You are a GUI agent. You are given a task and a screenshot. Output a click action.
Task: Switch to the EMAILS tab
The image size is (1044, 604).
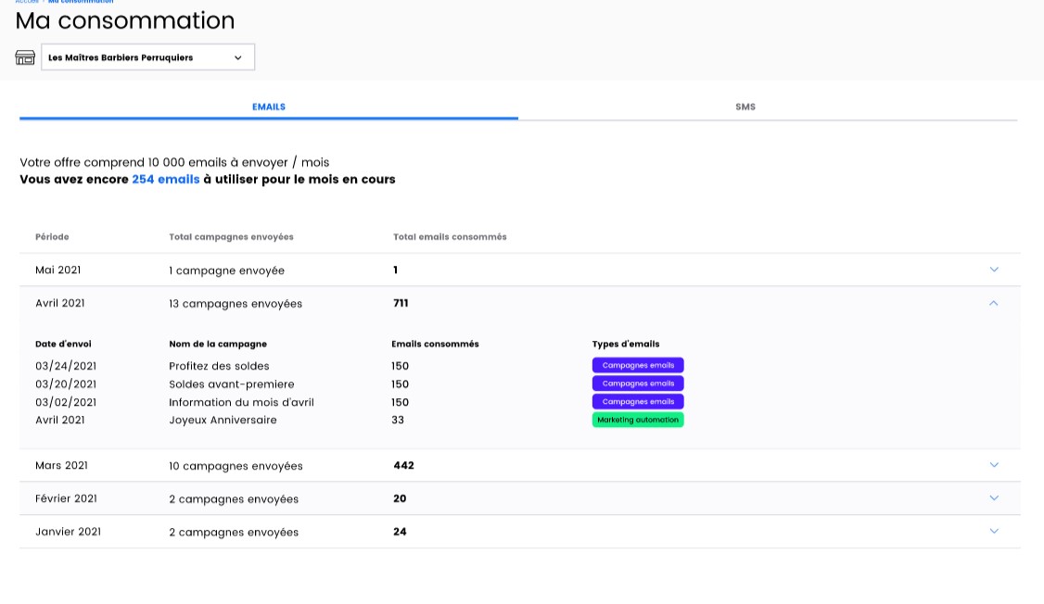coord(269,107)
